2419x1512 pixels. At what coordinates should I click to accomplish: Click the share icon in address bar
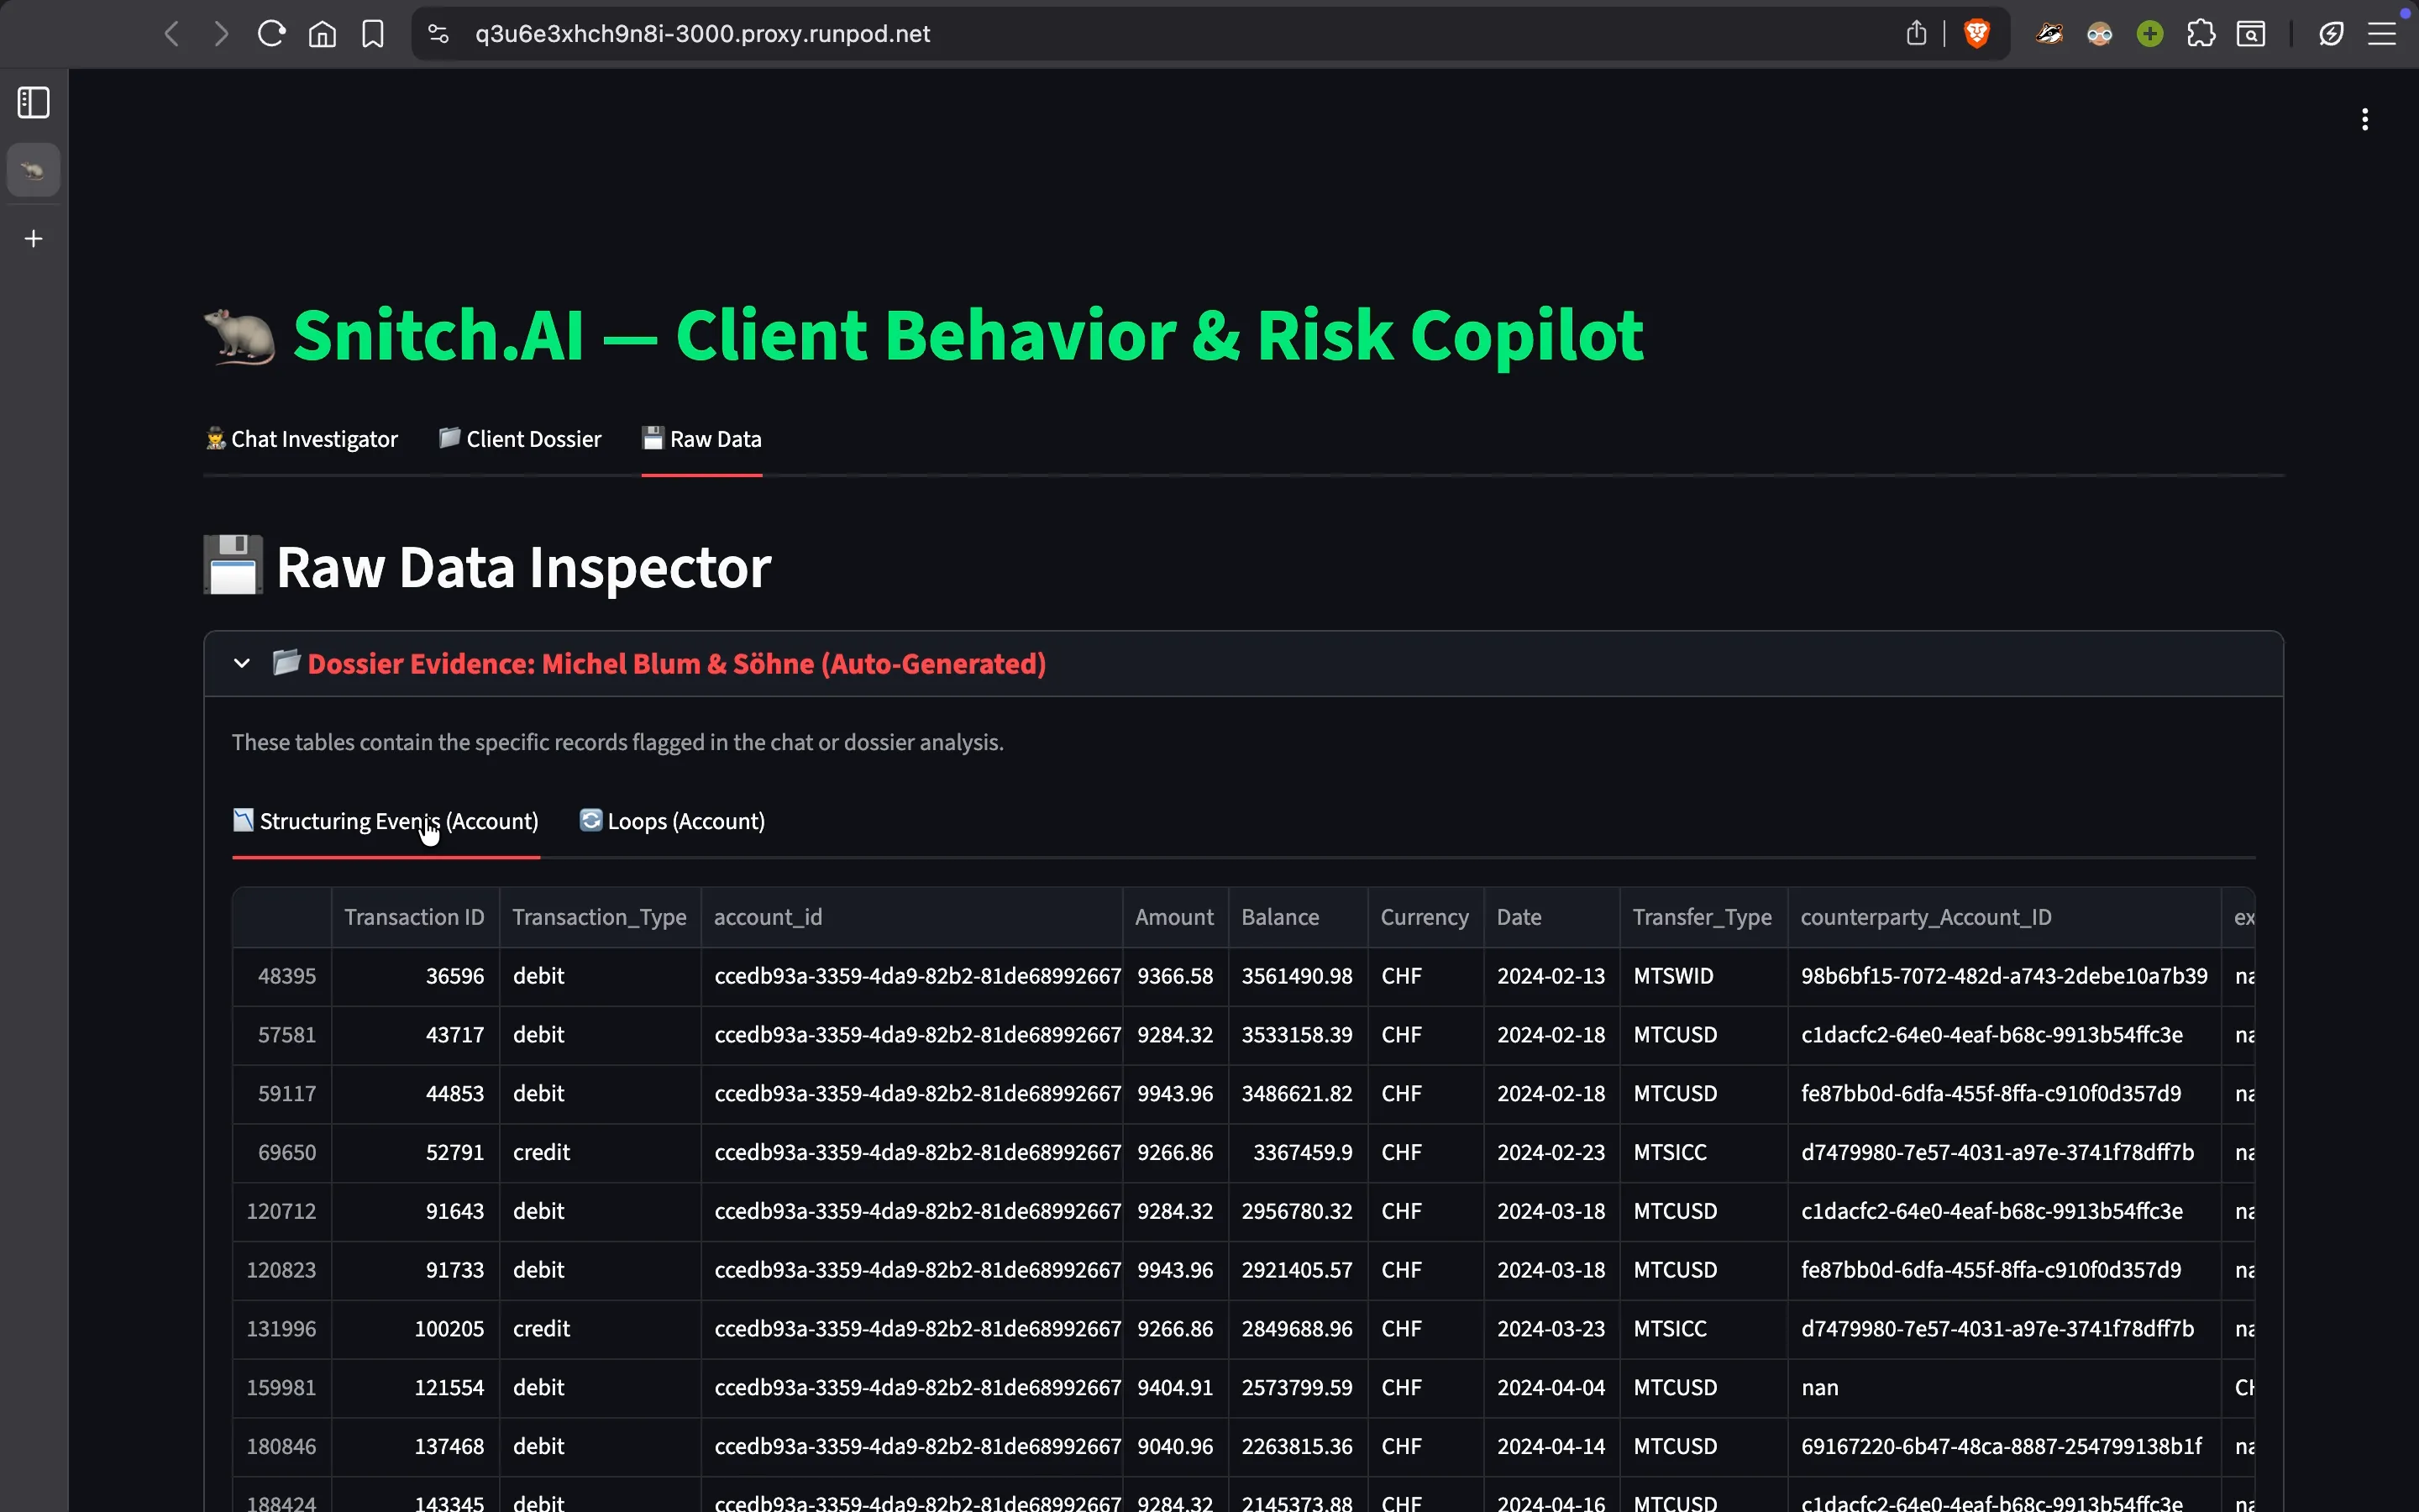click(1915, 34)
